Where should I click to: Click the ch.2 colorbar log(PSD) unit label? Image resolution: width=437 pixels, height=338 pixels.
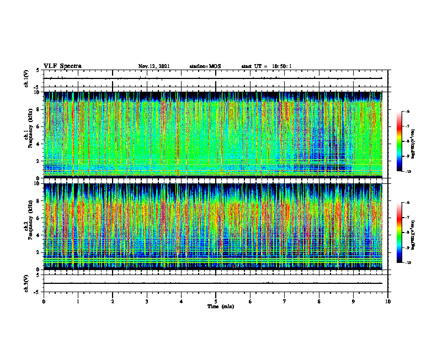coord(413,235)
